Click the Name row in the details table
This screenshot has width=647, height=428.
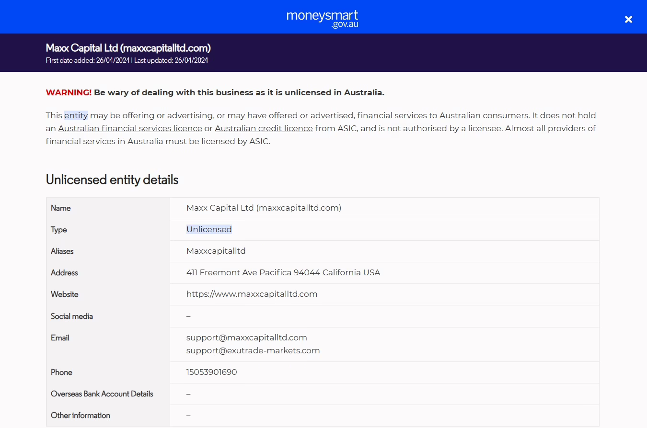(264, 208)
